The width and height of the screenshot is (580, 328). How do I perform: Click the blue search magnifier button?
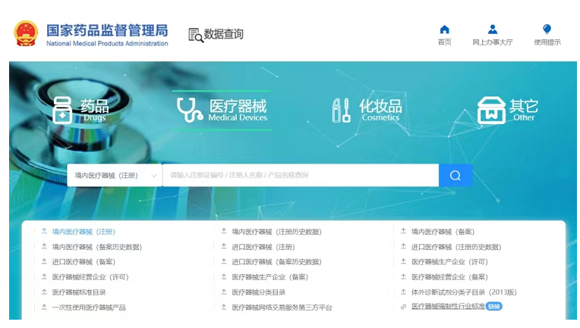455,176
